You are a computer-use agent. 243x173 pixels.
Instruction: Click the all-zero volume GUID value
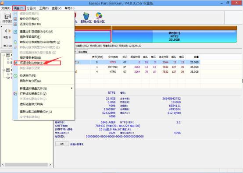(114, 137)
